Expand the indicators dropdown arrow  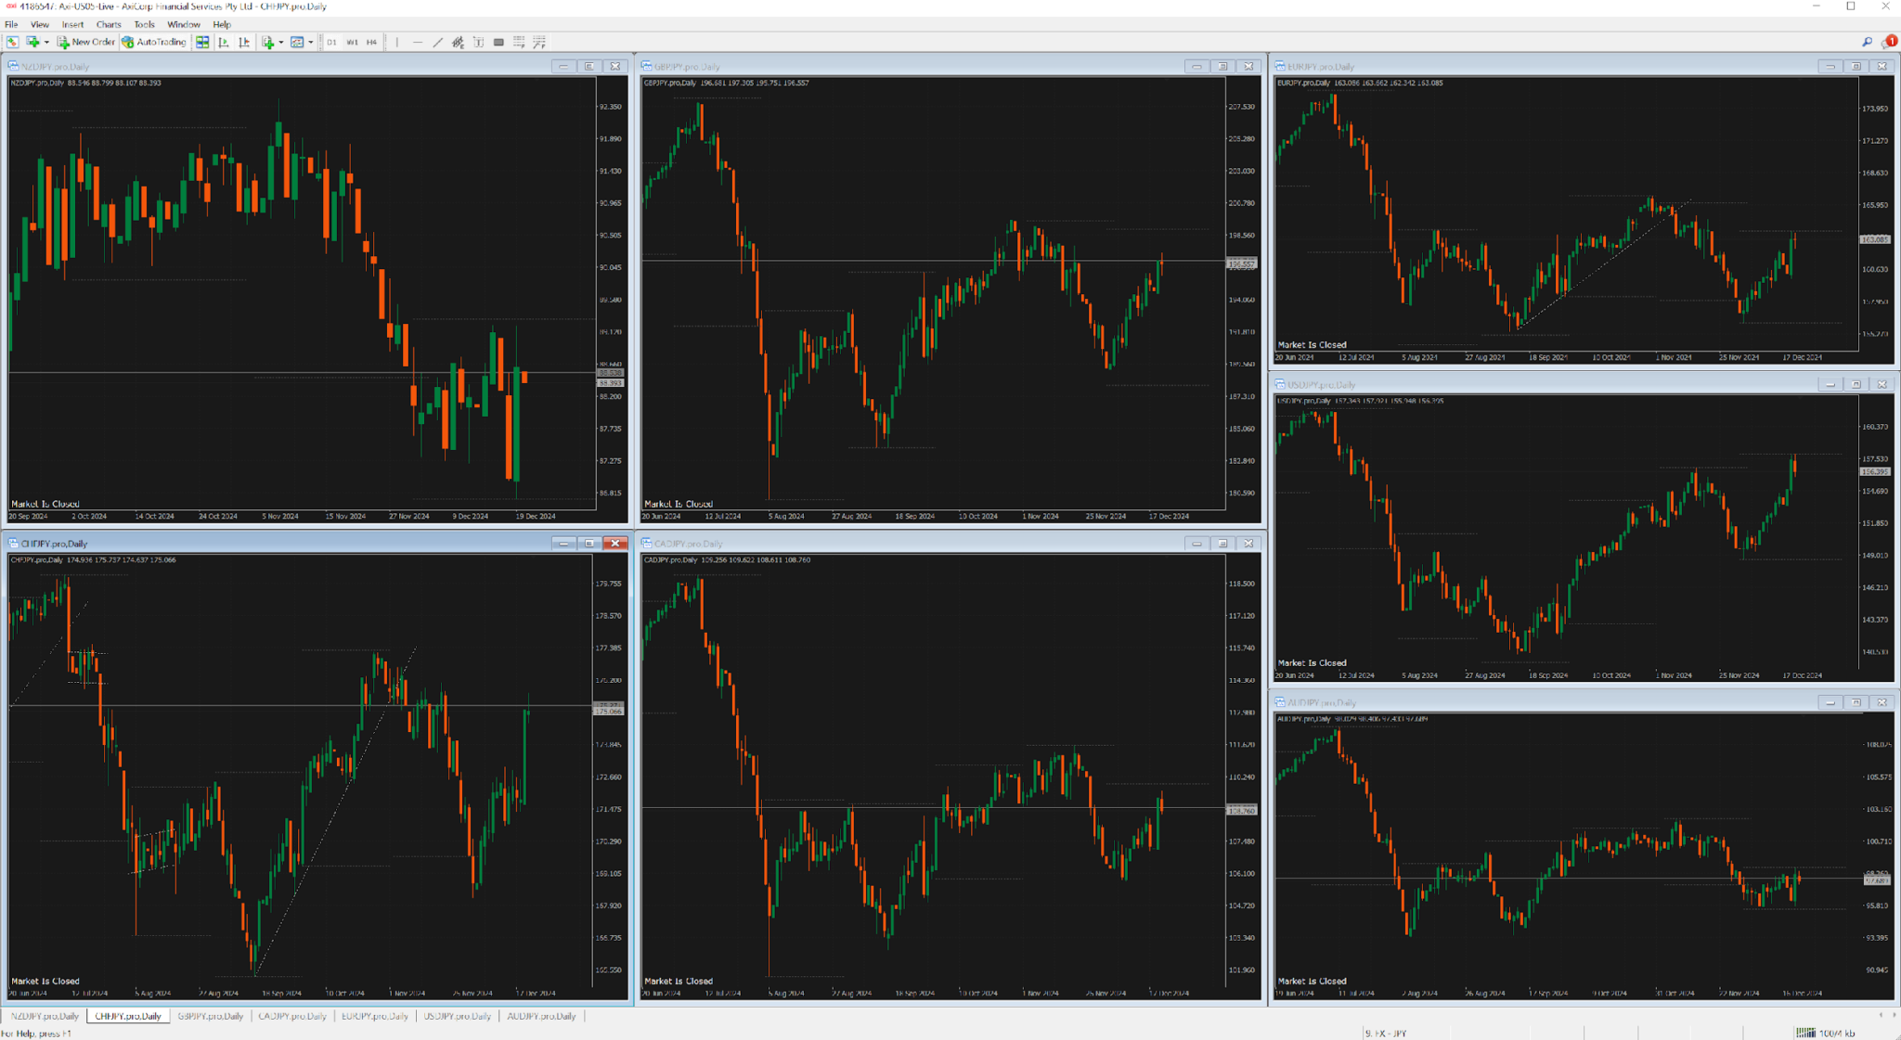point(281,42)
